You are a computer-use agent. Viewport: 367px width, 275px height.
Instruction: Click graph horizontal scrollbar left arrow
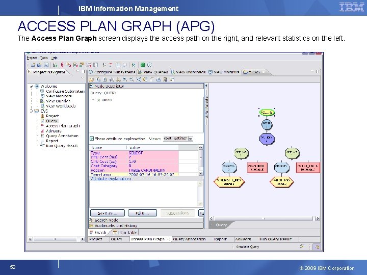pyautogui.click(x=211, y=218)
